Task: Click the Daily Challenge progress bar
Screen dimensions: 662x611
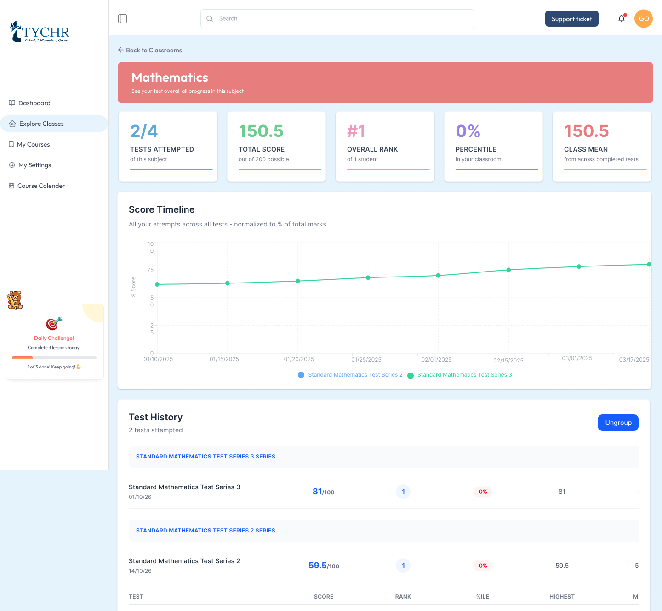Action: pos(54,357)
